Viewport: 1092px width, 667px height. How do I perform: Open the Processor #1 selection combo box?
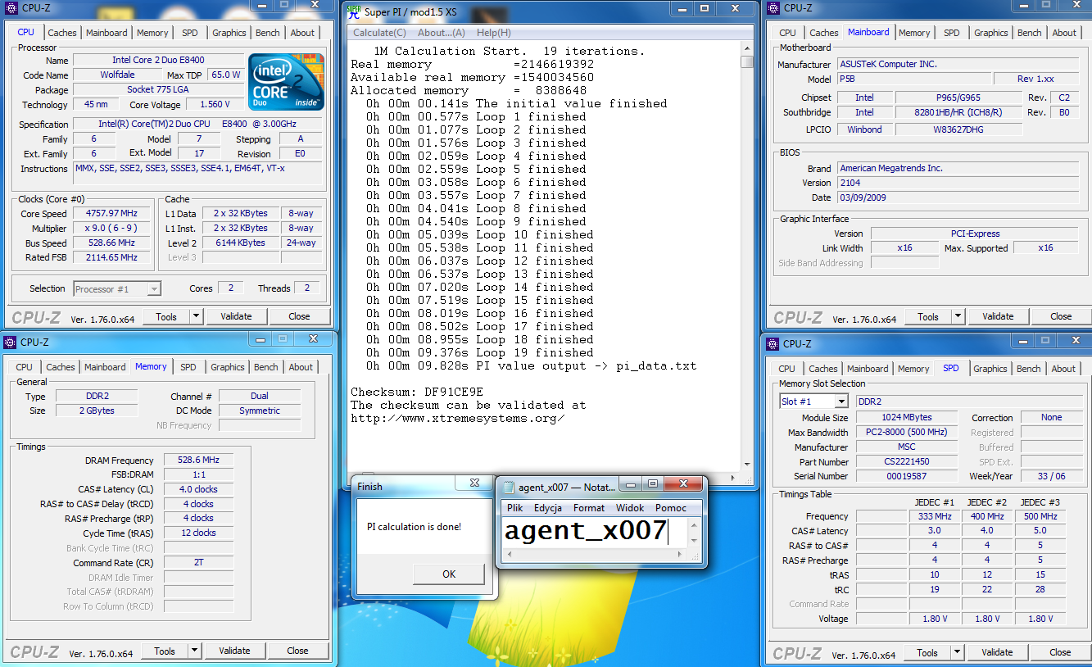tap(154, 288)
